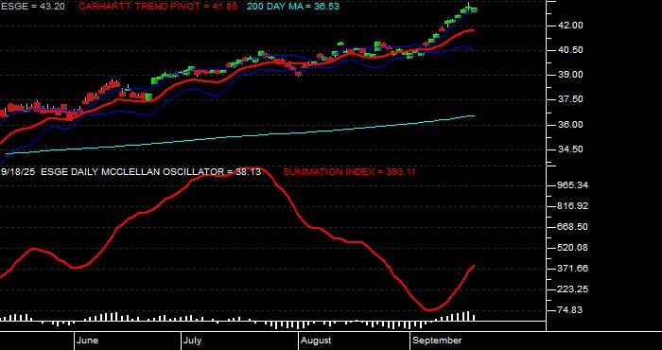This screenshot has height=350, width=662.
Task: Click the 37.50 price axis value
Action: point(571,99)
